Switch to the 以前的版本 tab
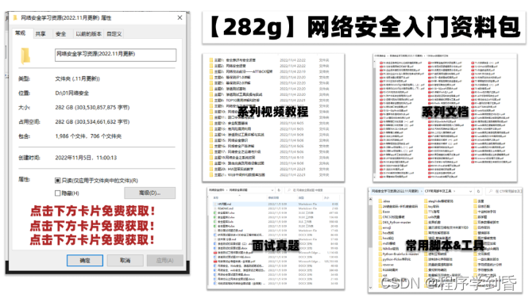 [x=88, y=33]
